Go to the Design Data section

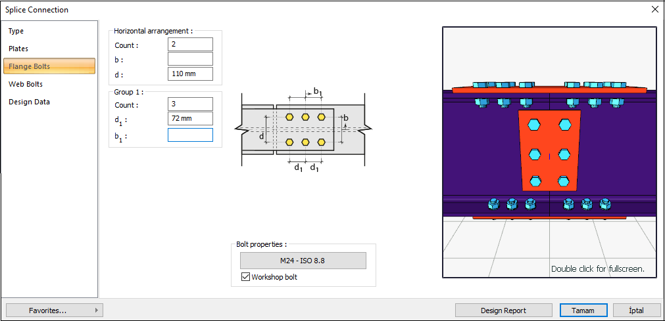[x=29, y=102]
